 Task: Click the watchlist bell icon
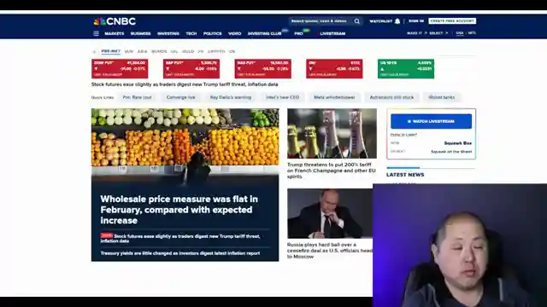[x=397, y=21]
